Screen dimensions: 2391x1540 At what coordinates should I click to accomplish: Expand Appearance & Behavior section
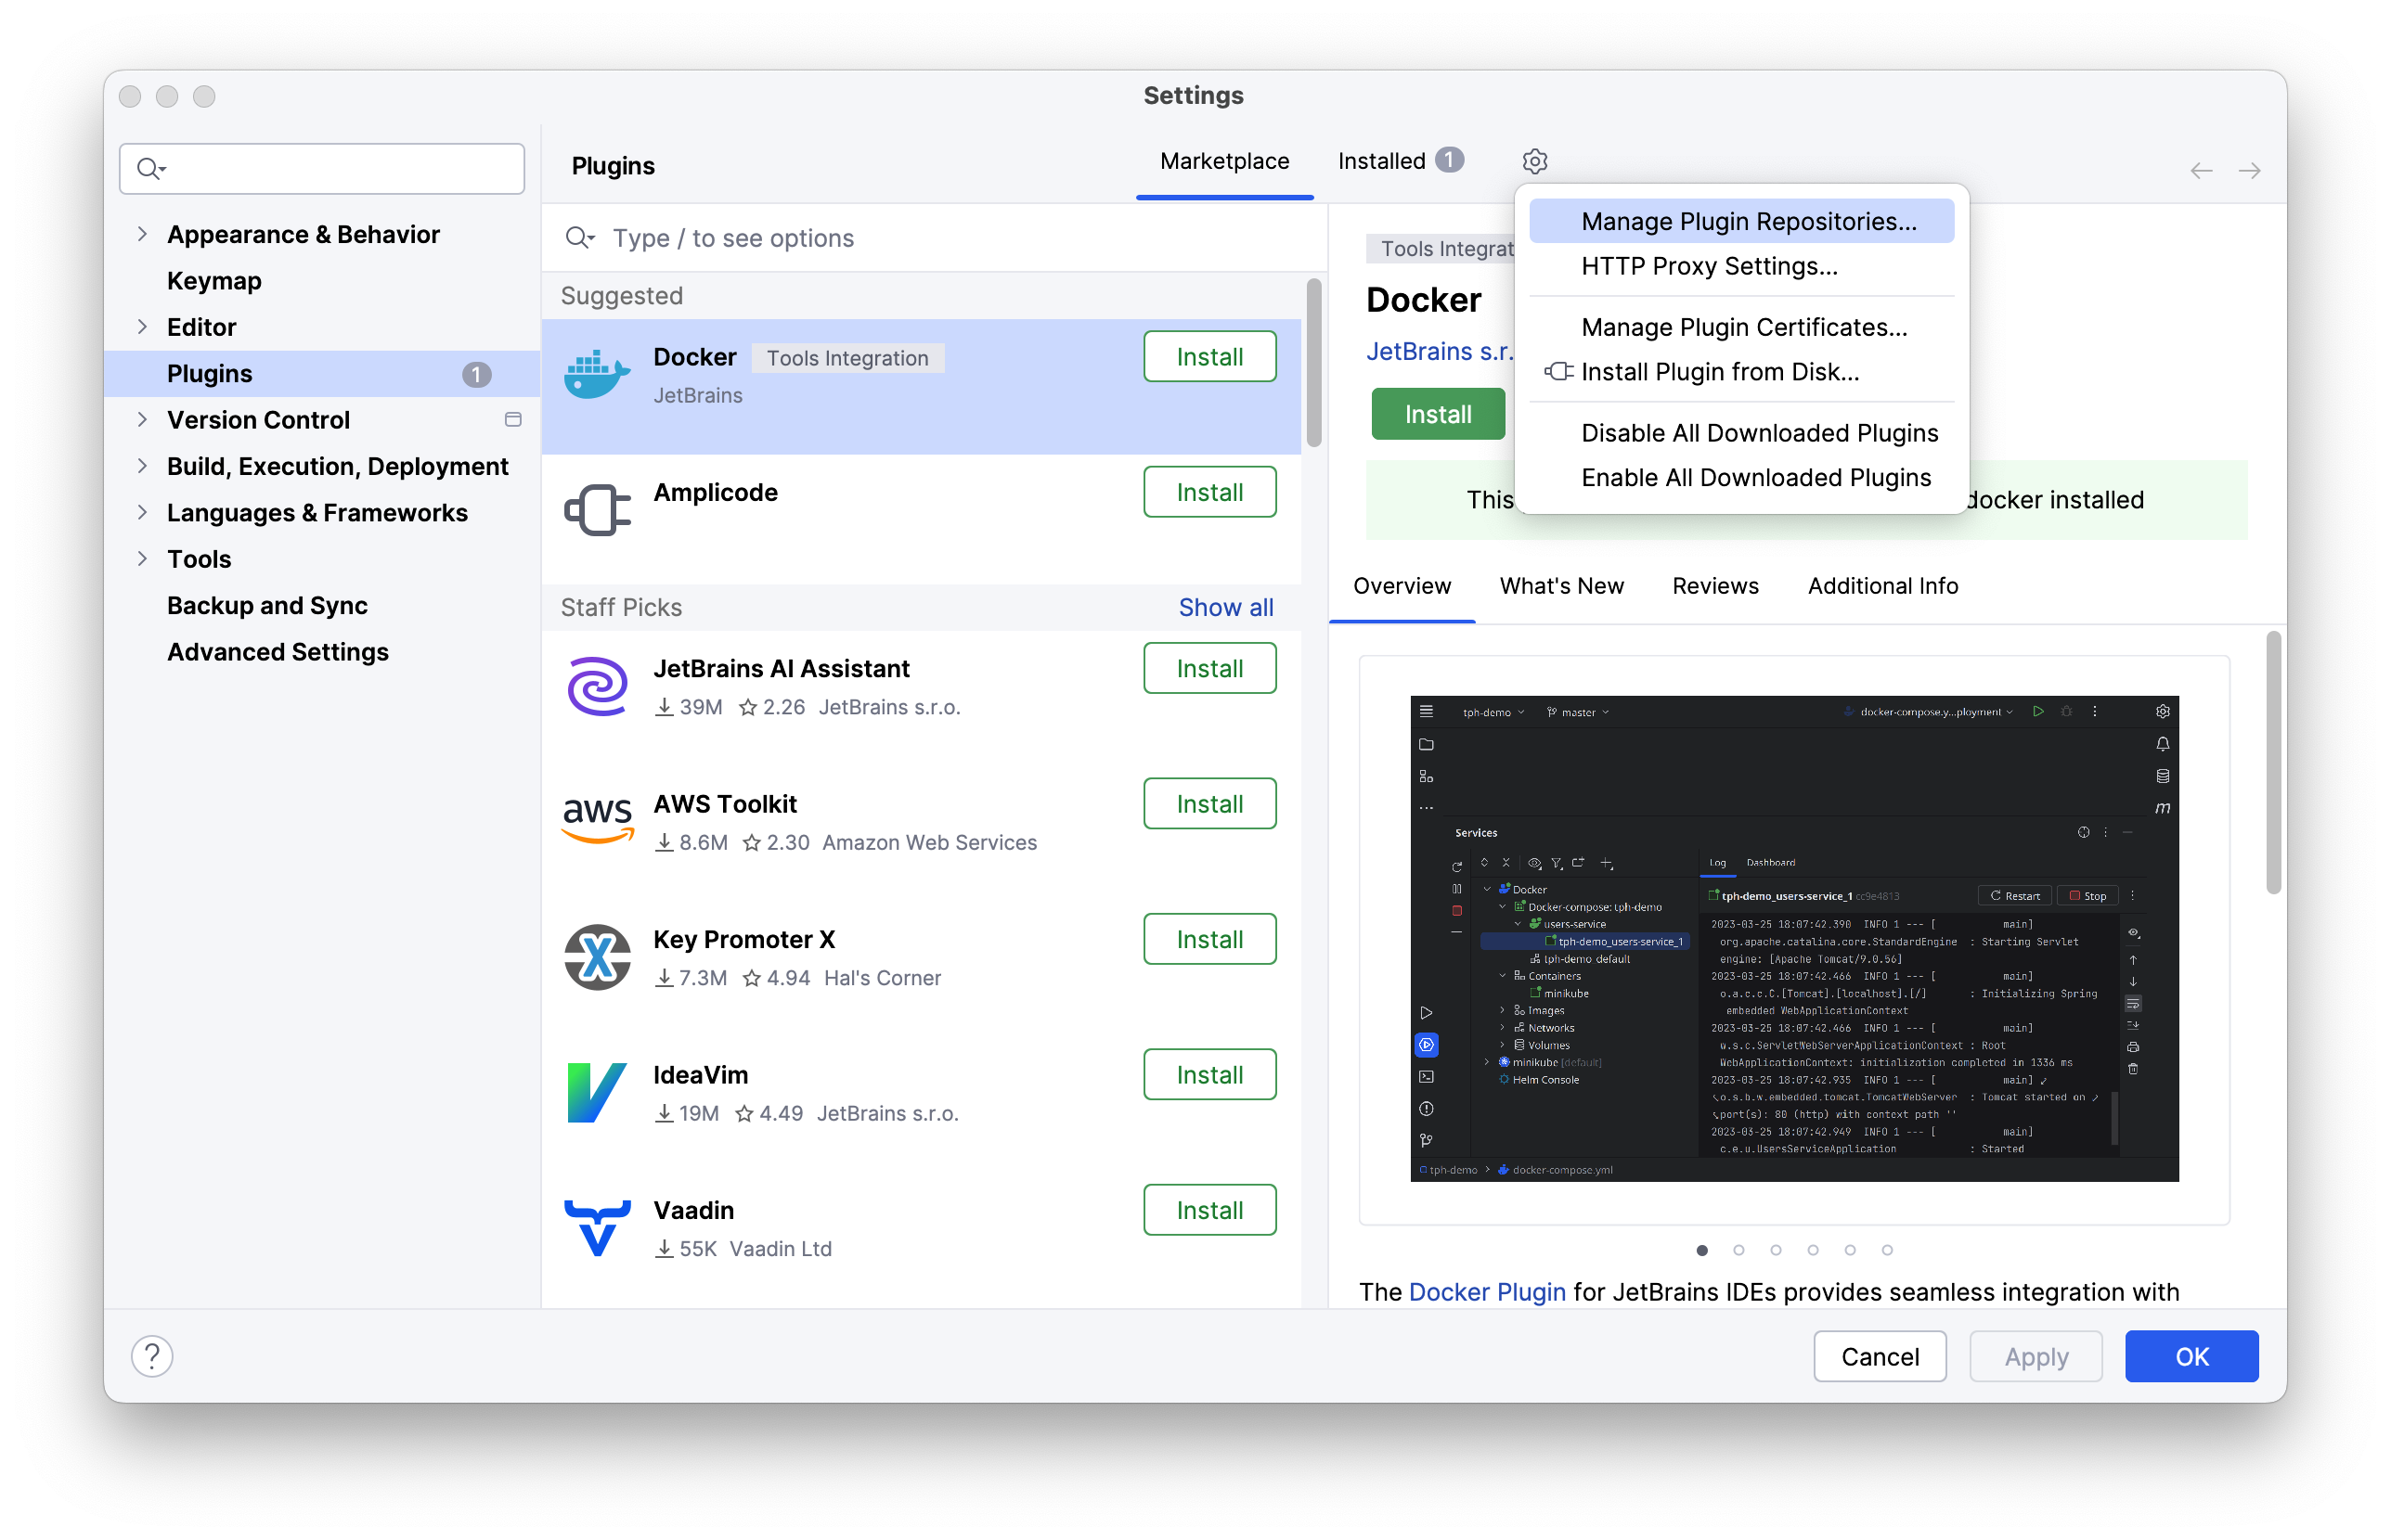pyautogui.click(x=142, y=234)
